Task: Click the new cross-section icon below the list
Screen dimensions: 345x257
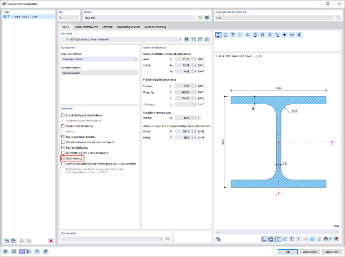Action: tap(7, 241)
